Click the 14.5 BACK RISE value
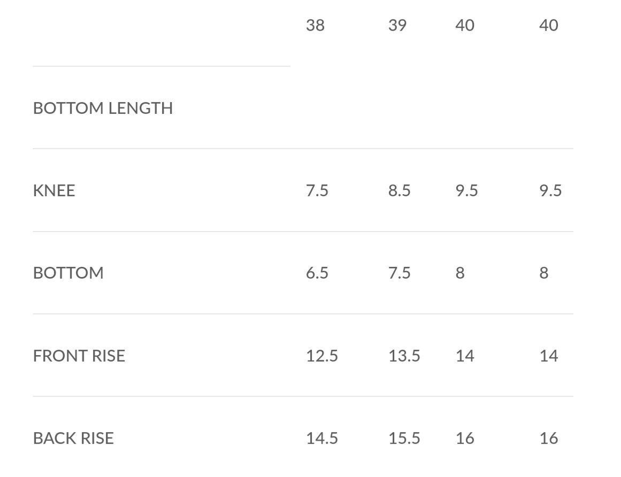Screen dimensions: 621x477 click(321, 438)
